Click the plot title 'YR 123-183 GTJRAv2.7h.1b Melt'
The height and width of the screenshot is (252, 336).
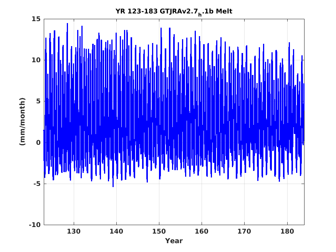(174, 12)
